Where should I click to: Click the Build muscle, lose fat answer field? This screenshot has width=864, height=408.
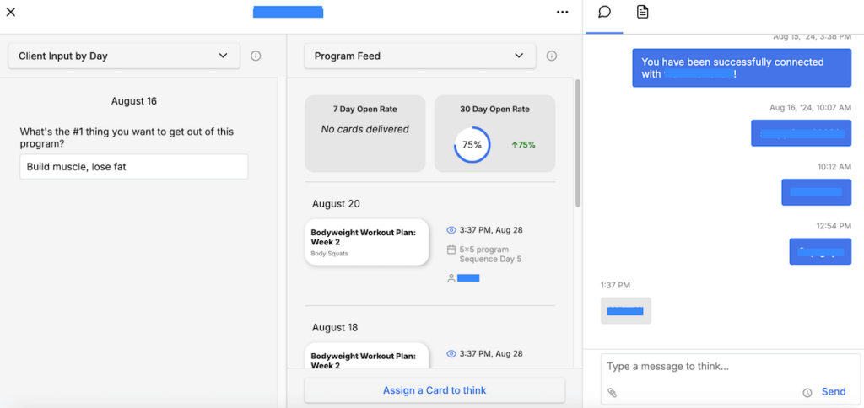[134, 167]
